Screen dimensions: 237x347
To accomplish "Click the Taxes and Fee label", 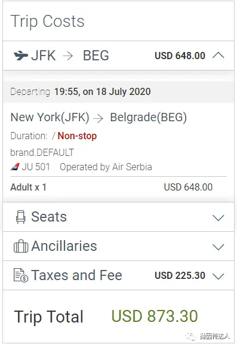I will click(x=76, y=275).
